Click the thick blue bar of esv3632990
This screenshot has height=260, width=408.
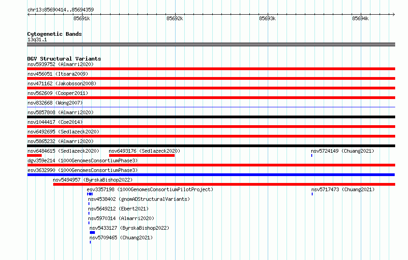[x=211, y=175]
